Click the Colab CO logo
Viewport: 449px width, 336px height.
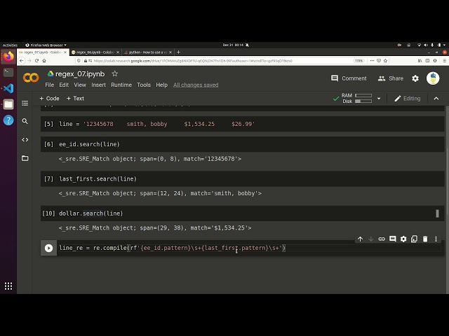pyautogui.click(x=31, y=78)
